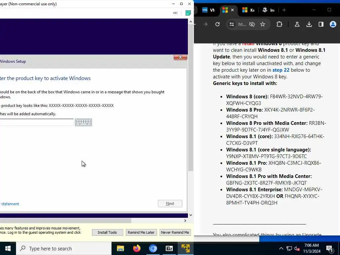Open File Explorer from the taskbar
The height and width of the screenshot is (255, 340).
[x=120, y=248]
